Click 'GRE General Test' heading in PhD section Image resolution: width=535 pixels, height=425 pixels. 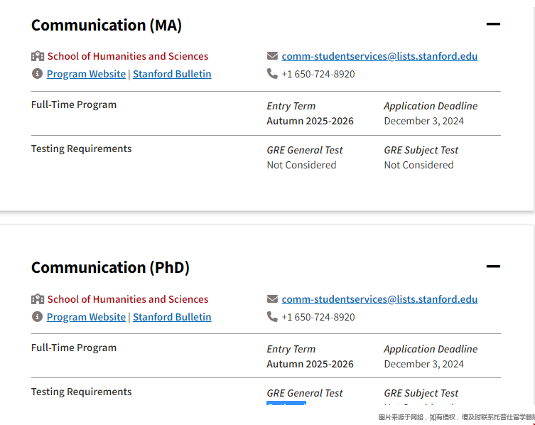(x=305, y=393)
